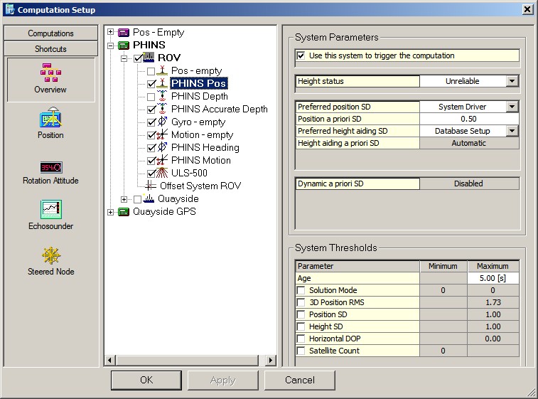
Task: Uncheck 'Use this system to trigger the computation'
Action: click(301, 55)
